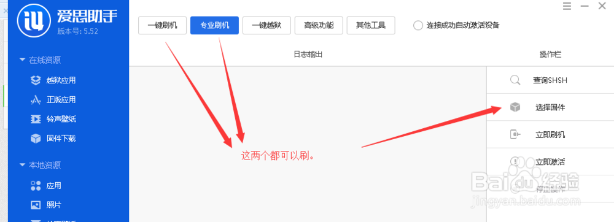The width and height of the screenshot is (614, 222).
Task: Click the 操作栏 column header
Action: tap(550, 55)
